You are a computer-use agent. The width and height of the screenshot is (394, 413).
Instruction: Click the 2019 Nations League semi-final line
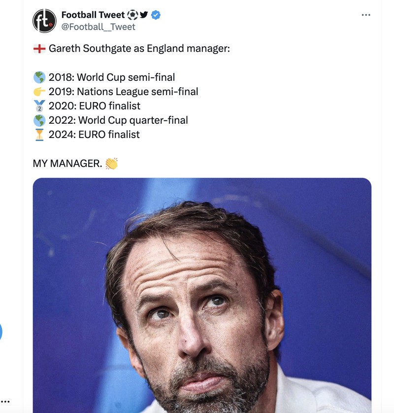point(123,91)
